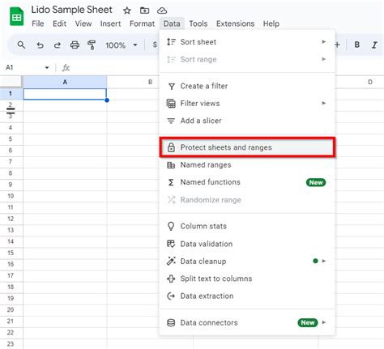The width and height of the screenshot is (384, 349).
Task: Select row 10 header
Action: [x=11, y=196]
